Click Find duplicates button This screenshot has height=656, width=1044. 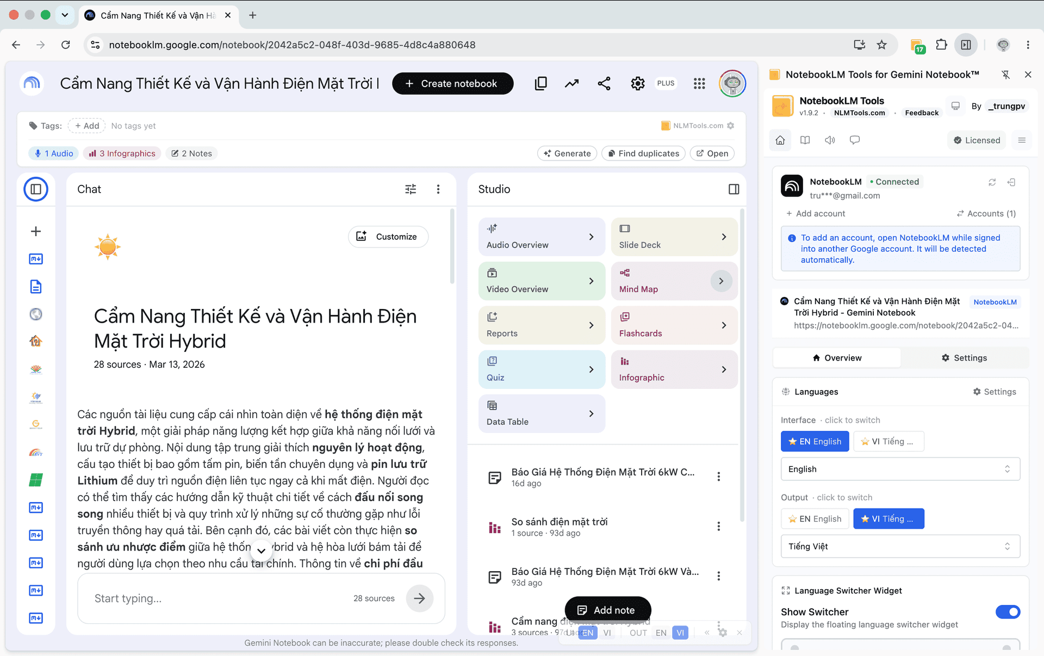click(643, 153)
